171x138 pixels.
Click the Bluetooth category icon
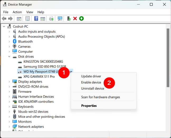(x=15, y=41)
